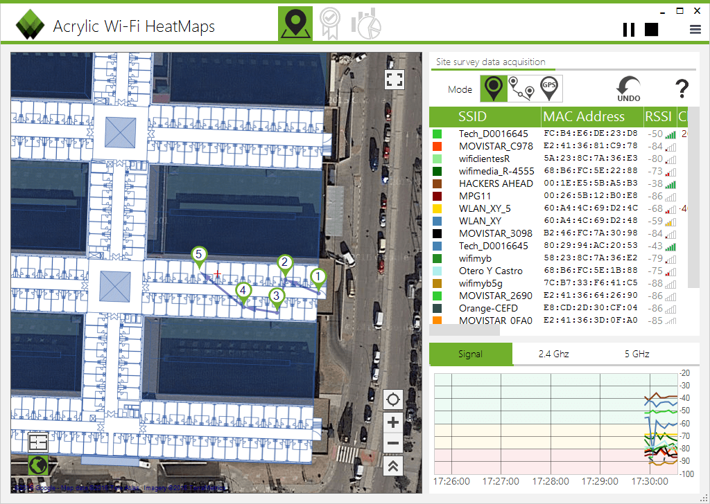The height and width of the screenshot is (504, 710).
Task: Maximize the Acrylic Wi-Fi HeatMaps window
Action: 680,11
